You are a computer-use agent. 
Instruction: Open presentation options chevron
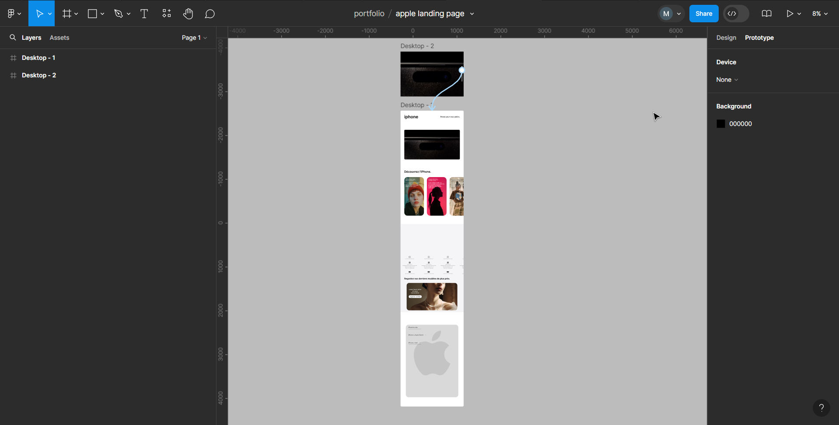click(x=799, y=14)
